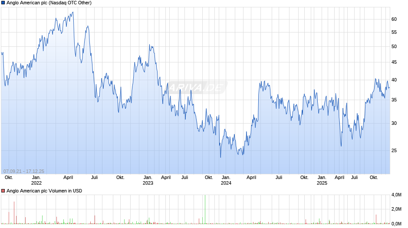Click the volume axis label 2,0M
The width and height of the screenshot is (408, 228).
tap(396, 209)
